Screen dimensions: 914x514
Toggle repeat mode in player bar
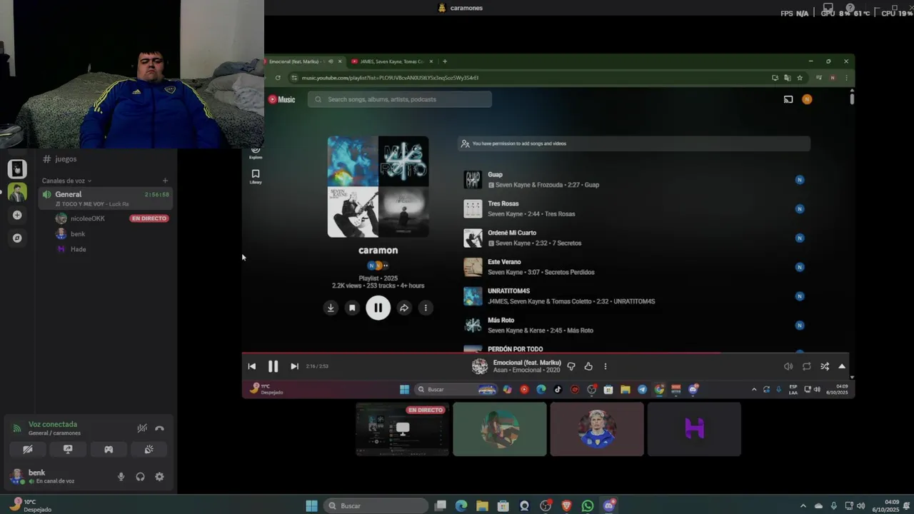tap(806, 366)
